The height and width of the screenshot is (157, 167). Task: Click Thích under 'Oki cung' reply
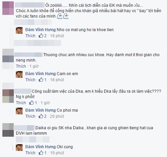click(x=30, y=153)
